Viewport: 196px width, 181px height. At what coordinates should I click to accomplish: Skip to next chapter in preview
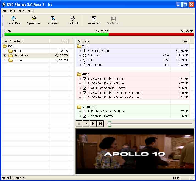click(x=100, y=124)
